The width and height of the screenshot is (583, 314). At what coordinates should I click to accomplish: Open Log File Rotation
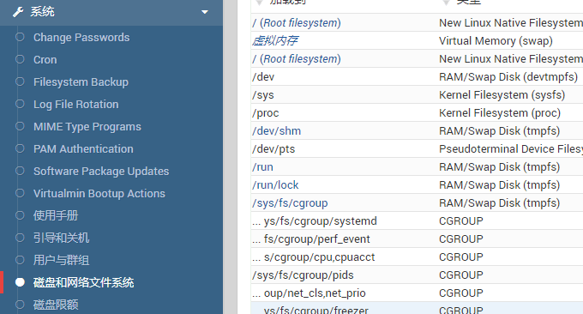[75, 104]
